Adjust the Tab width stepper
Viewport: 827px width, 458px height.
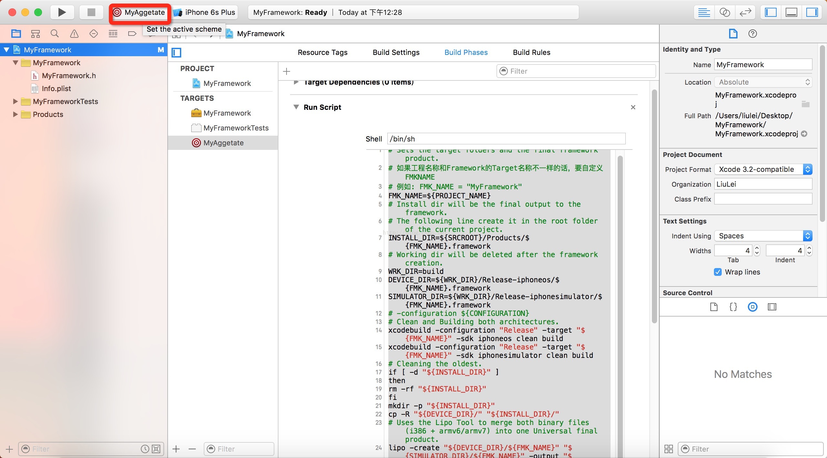pyautogui.click(x=757, y=251)
